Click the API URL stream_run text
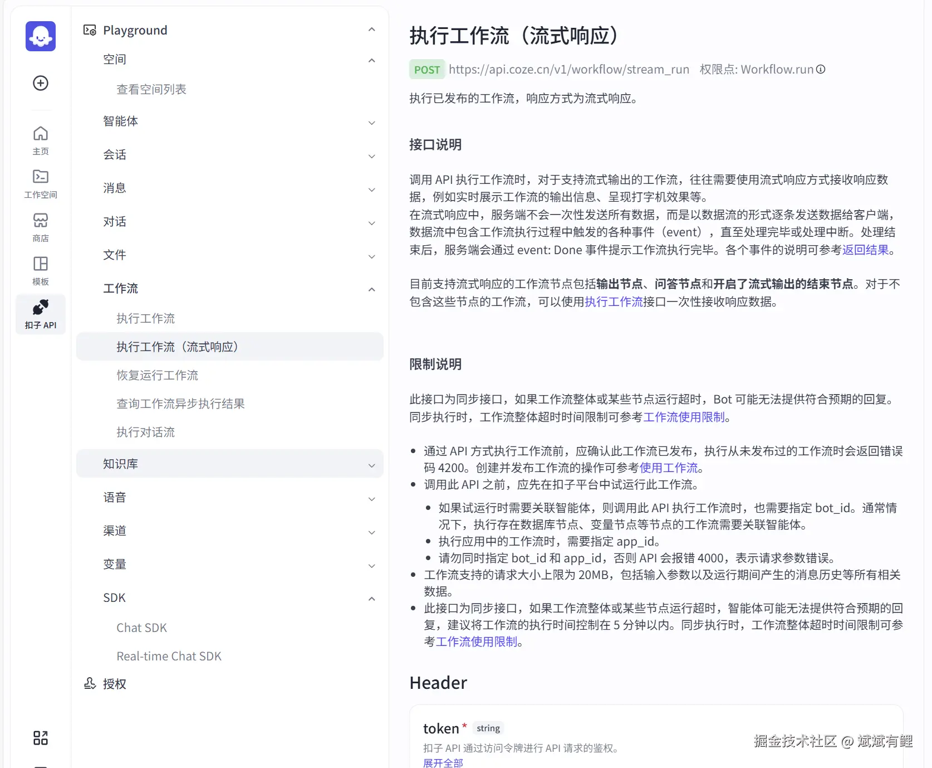 point(569,69)
